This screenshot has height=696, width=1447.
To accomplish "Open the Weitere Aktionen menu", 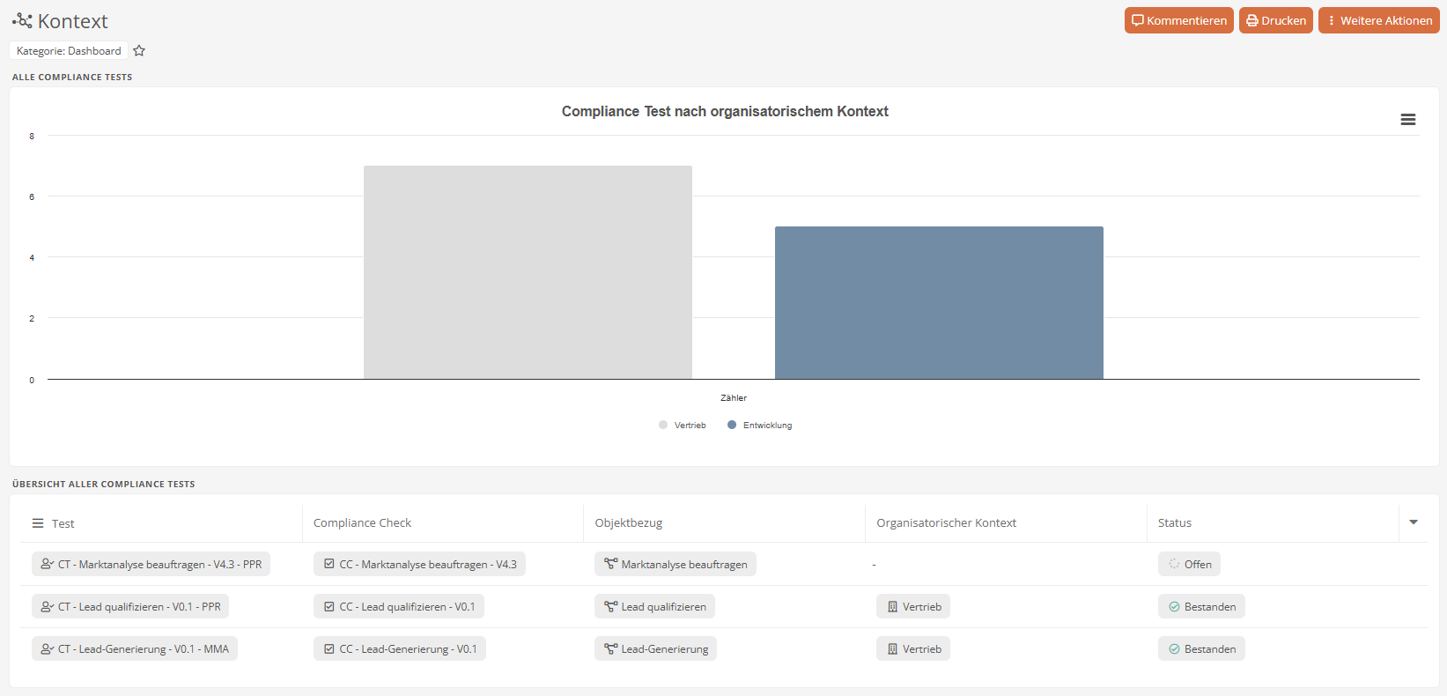I will (x=1378, y=20).
